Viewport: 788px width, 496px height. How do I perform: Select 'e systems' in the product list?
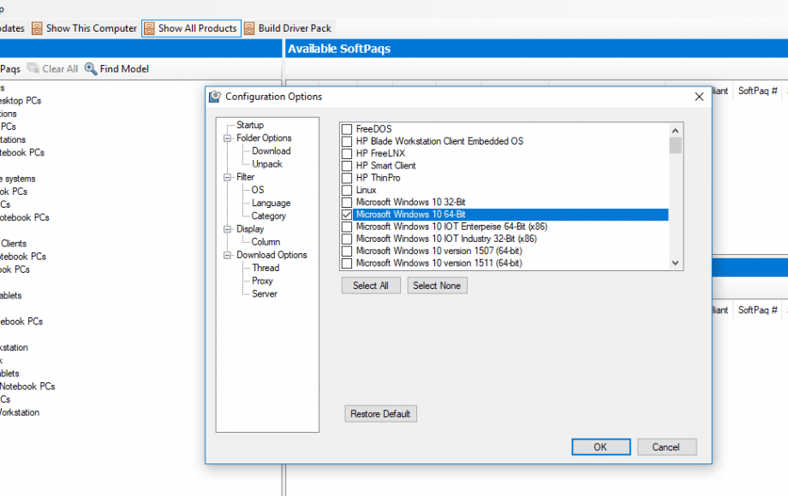click(18, 179)
